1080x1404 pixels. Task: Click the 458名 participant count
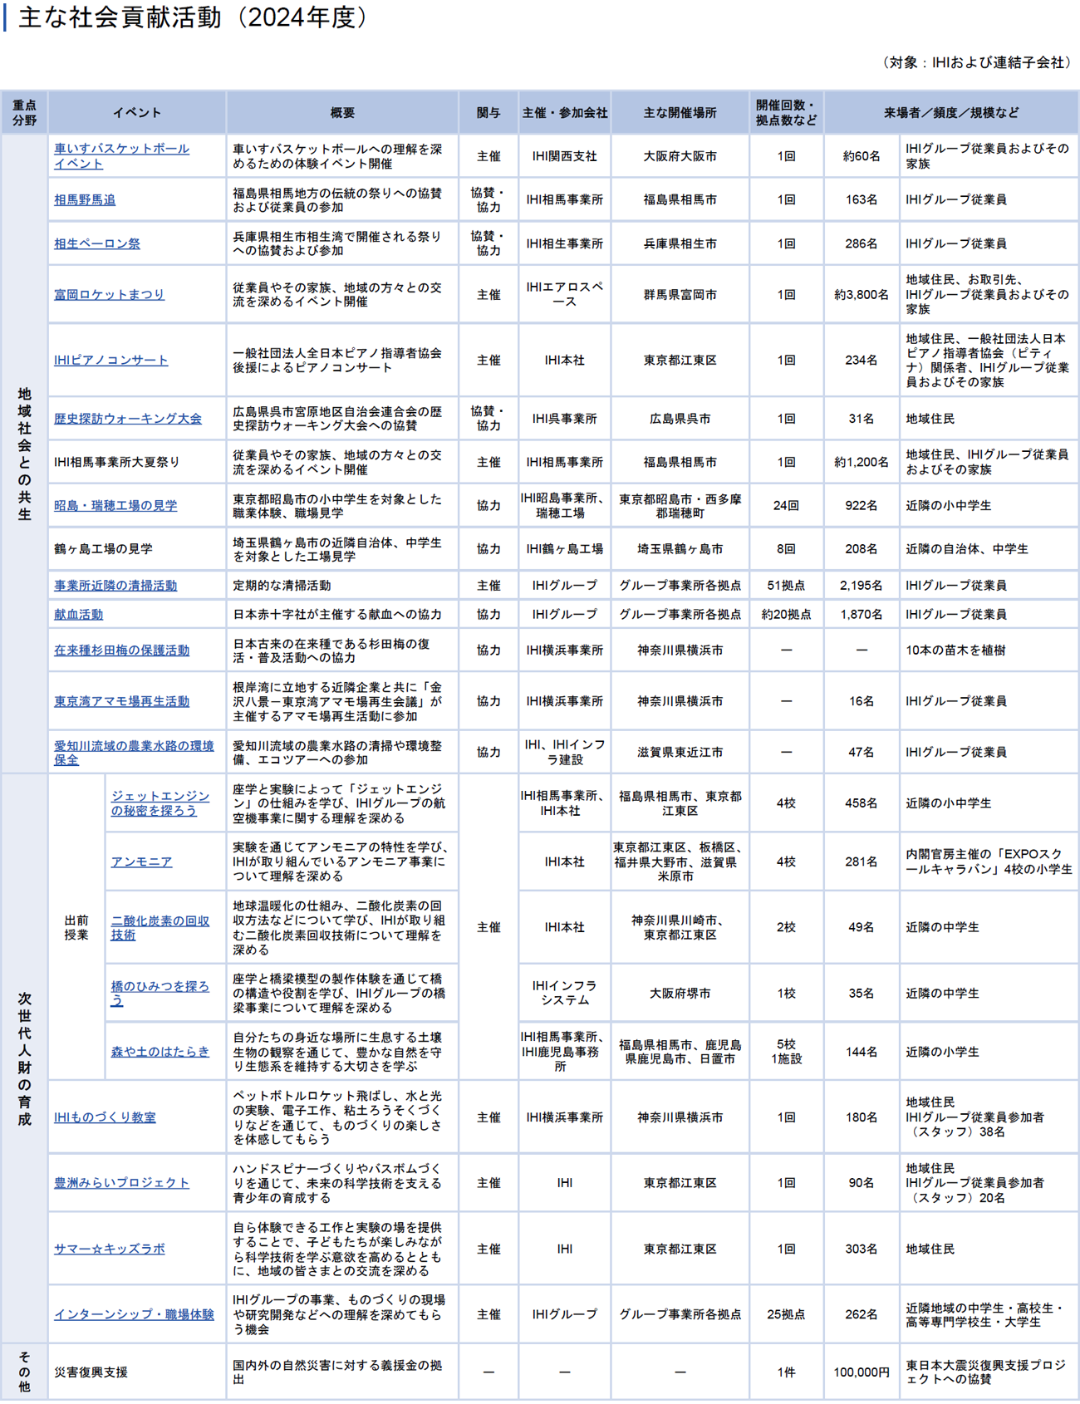[862, 803]
